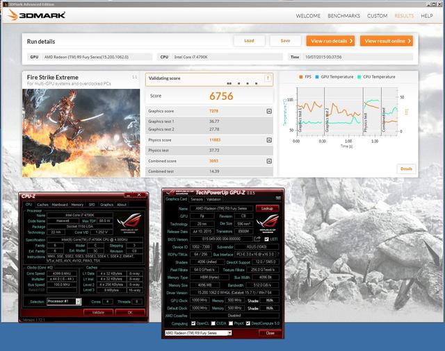Toggle the PhysX checkbox in GPU-Z
Viewport: 445px width, 351px height.
(x=231, y=323)
